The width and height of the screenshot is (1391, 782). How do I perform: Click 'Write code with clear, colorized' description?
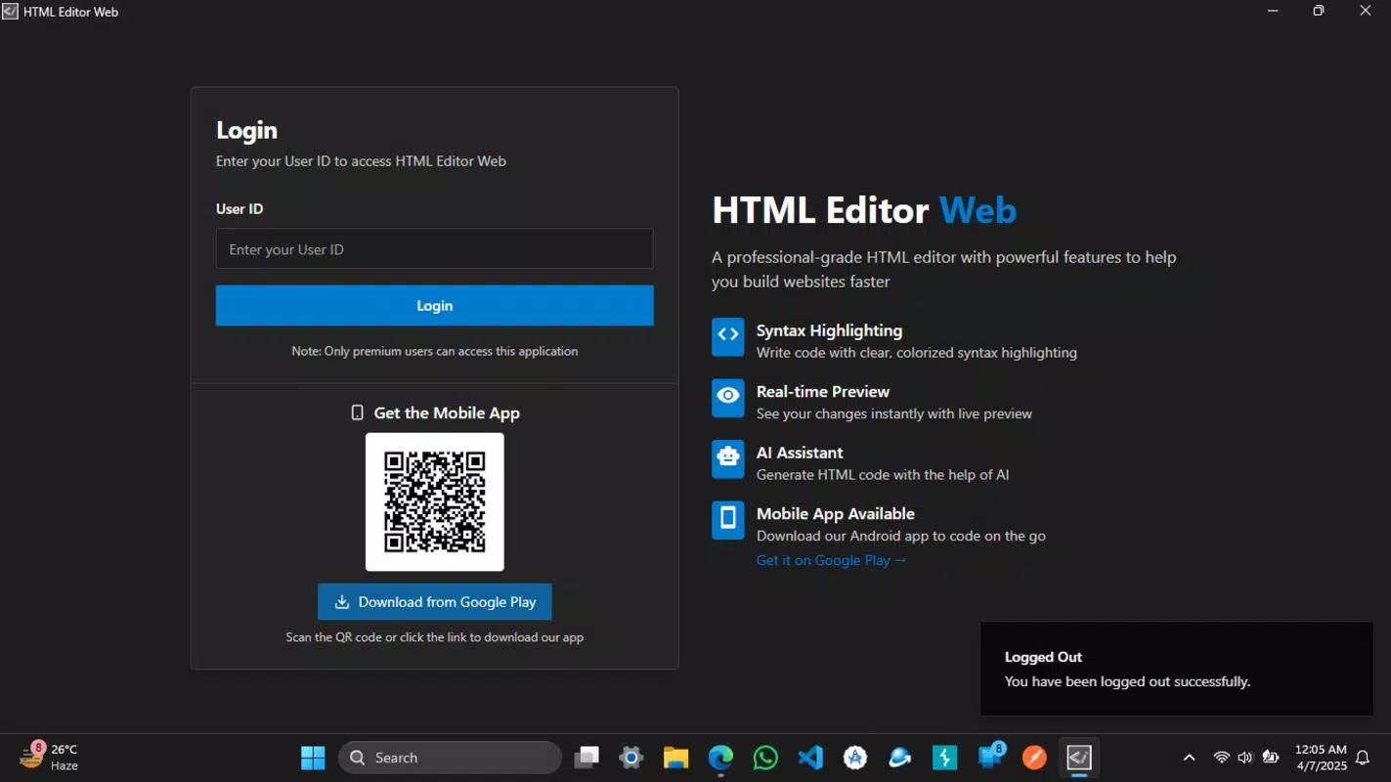pyautogui.click(x=917, y=353)
